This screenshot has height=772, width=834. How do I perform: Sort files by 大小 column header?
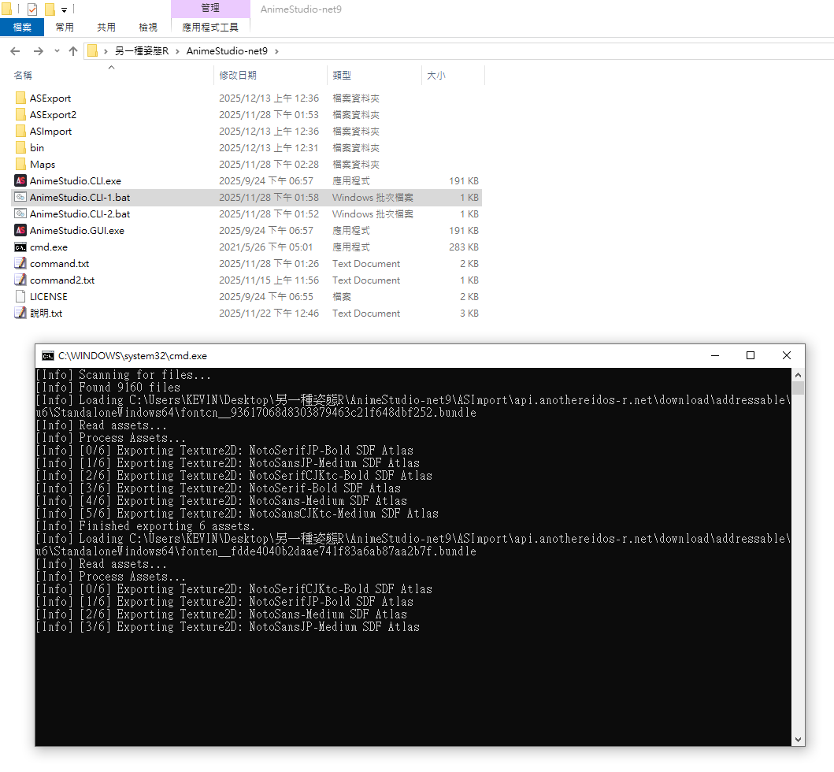tap(436, 76)
